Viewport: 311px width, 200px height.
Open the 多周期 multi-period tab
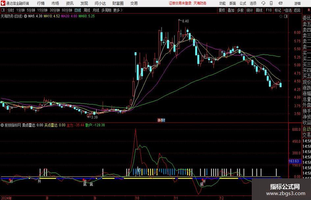point(106,10)
